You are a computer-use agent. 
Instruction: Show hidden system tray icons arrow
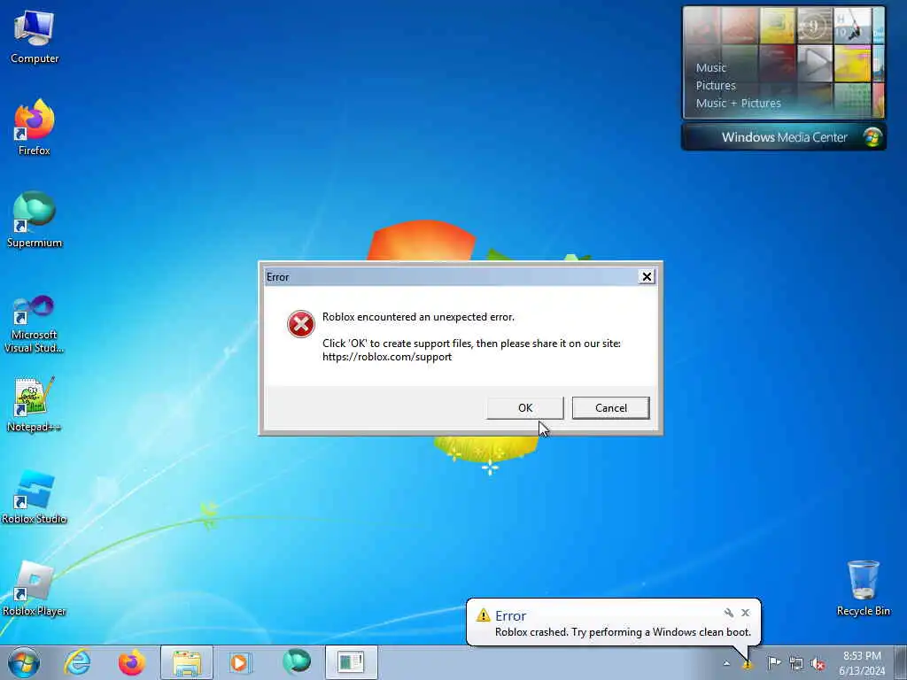(x=726, y=663)
